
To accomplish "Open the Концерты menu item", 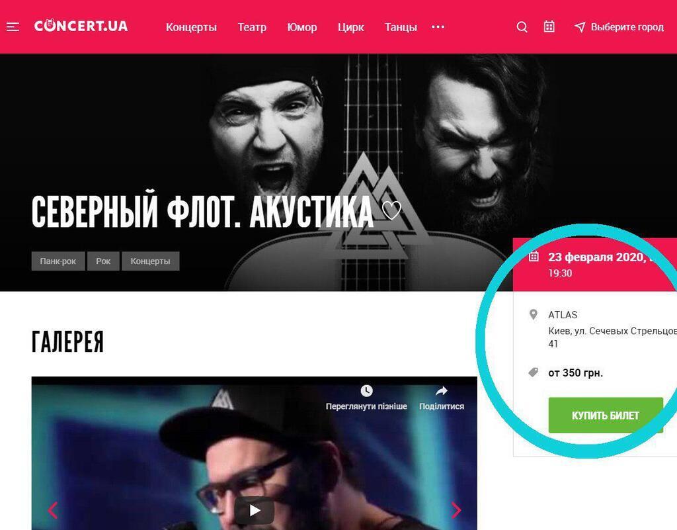I will pyautogui.click(x=191, y=27).
